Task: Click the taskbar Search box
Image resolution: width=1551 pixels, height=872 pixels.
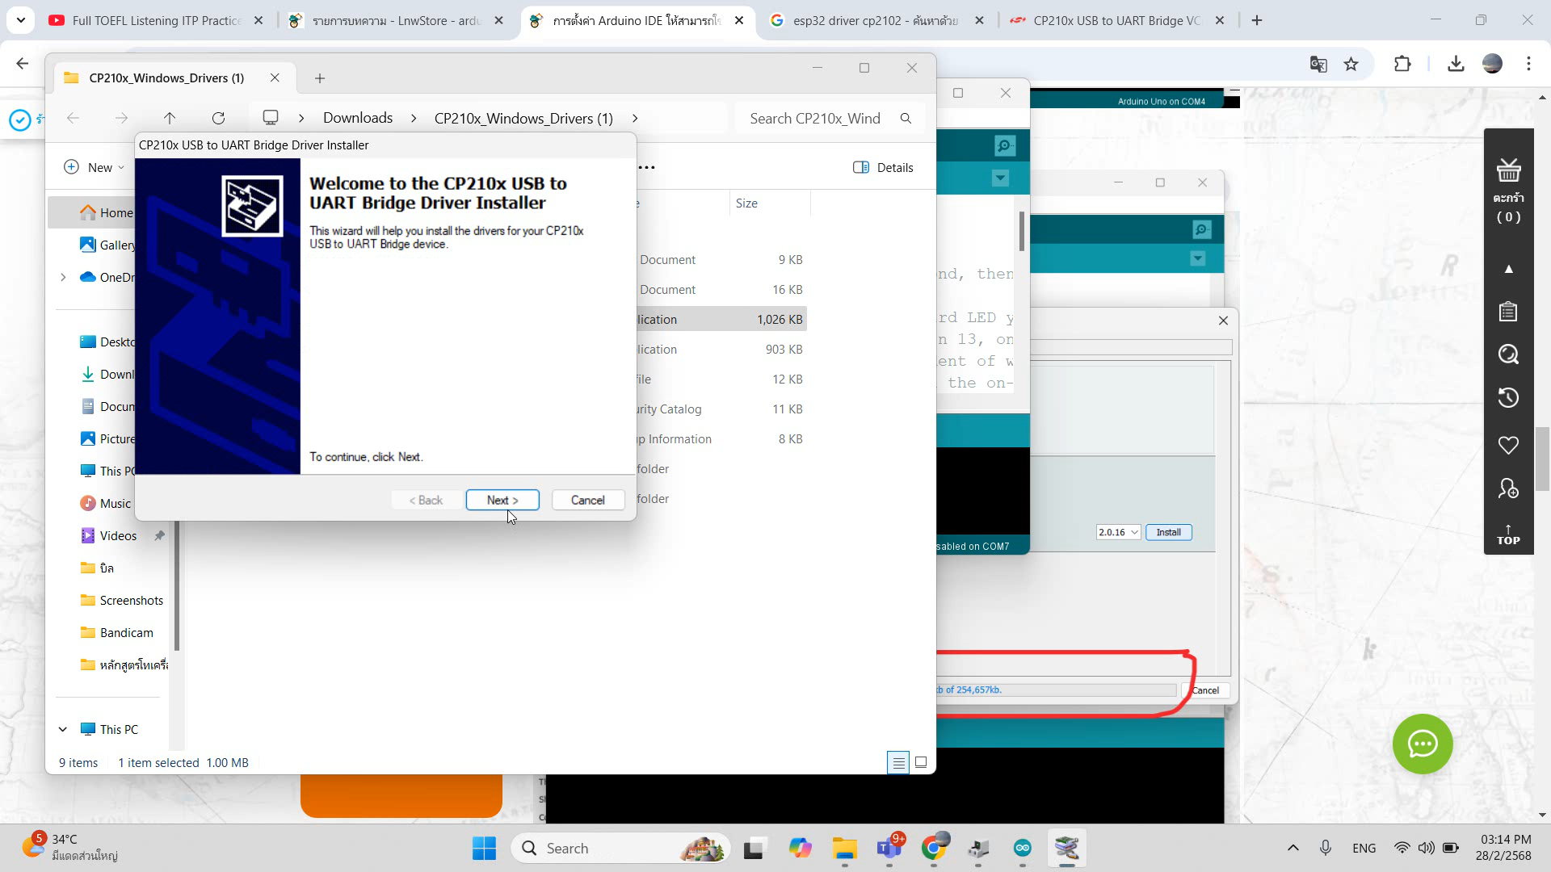Action: tap(620, 849)
